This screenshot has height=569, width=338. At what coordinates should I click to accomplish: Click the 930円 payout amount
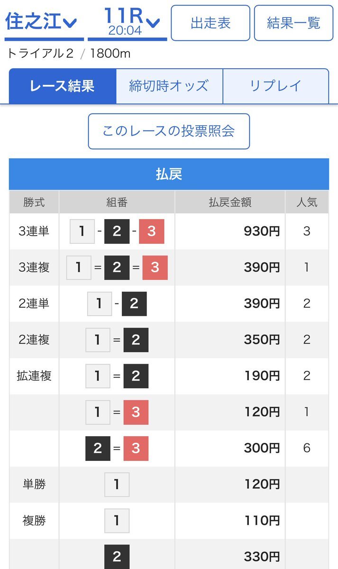coord(262,231)
